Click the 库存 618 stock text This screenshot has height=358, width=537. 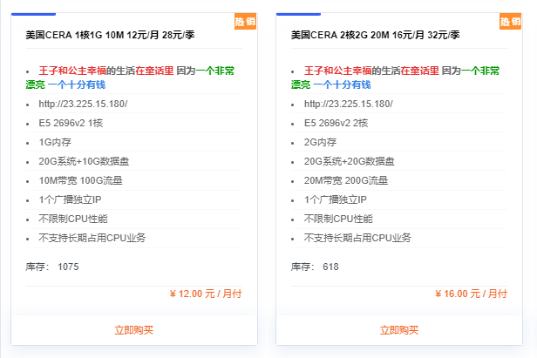(315, 267)
